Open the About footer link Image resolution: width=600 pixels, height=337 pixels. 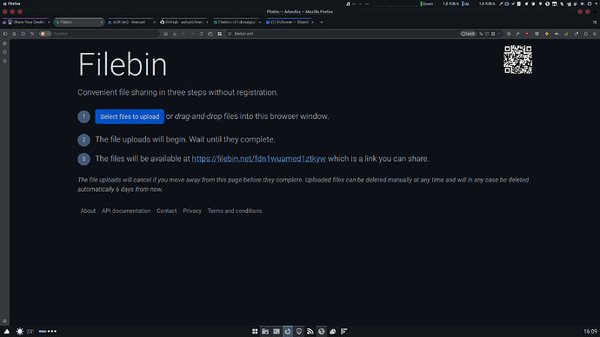88,211
